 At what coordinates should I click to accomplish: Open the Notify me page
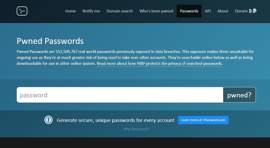tap(91, 11)
